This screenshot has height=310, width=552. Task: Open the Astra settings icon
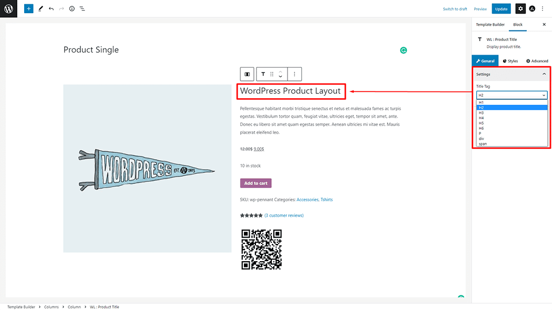[532, 9]
